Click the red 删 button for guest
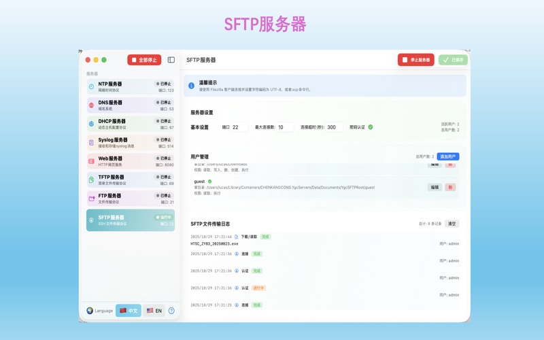 click(450, 187)
